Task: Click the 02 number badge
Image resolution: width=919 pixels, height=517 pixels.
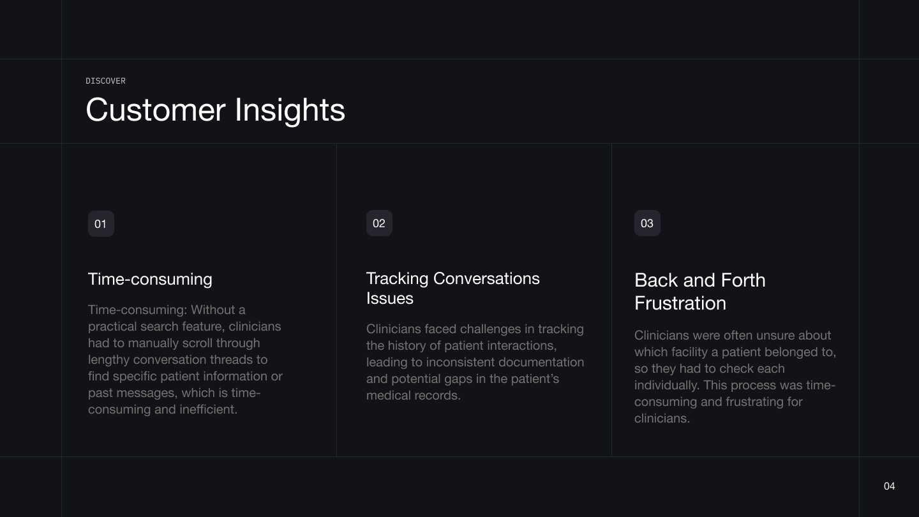Action: click(379, 223)
